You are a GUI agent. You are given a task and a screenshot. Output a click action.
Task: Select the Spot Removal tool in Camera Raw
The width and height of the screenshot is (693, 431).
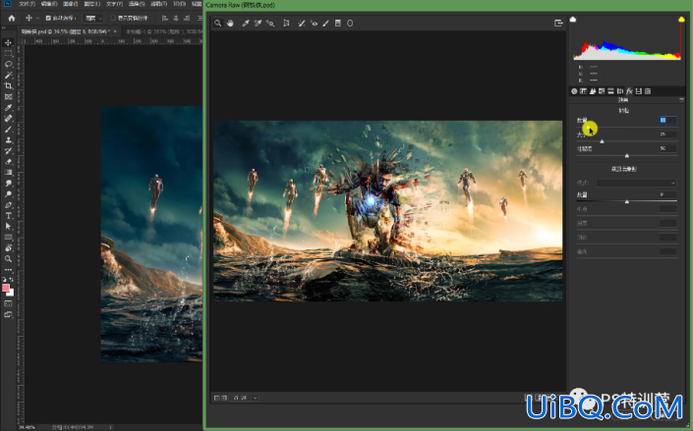pyautogui.click(x=302, y=23)
